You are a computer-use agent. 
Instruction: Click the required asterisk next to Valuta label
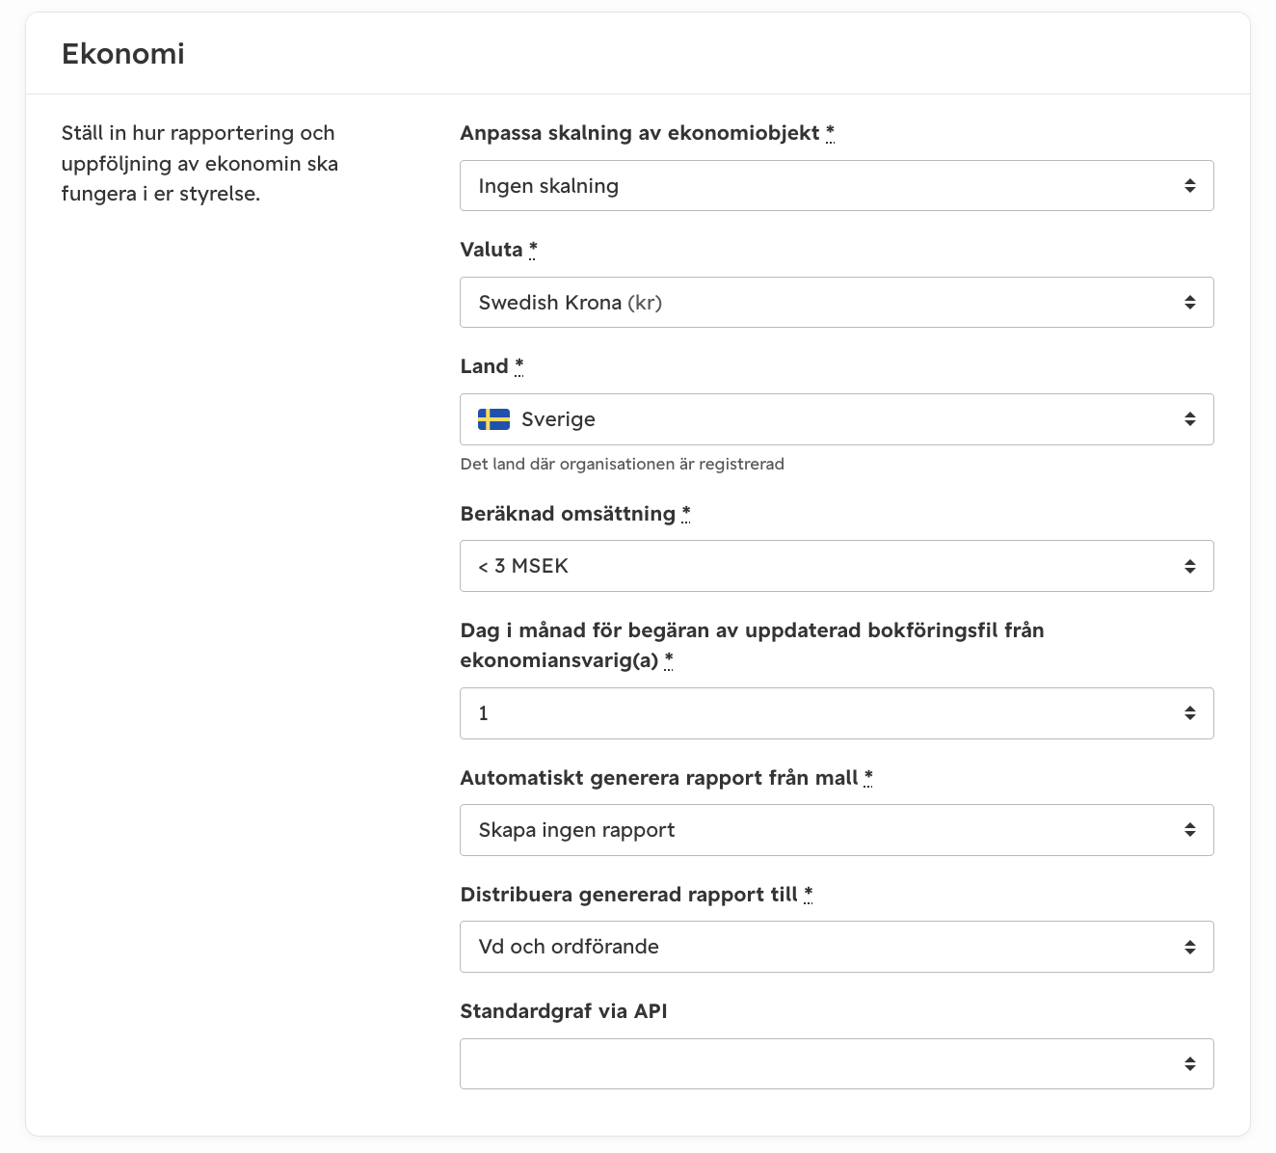[533, 249]
